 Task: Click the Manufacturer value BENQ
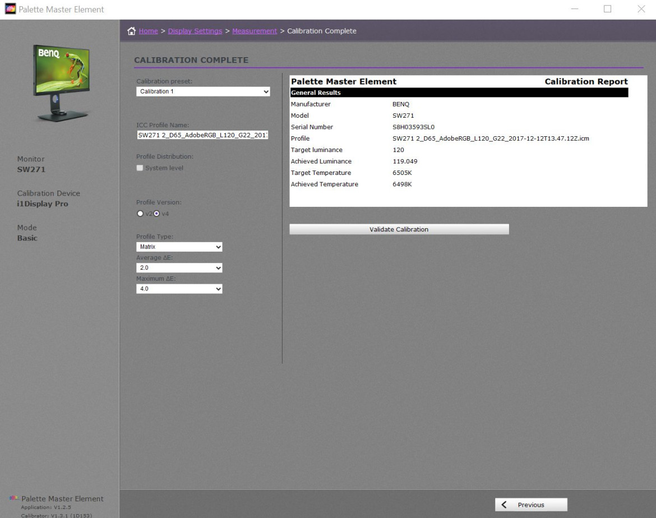[401, 104]
